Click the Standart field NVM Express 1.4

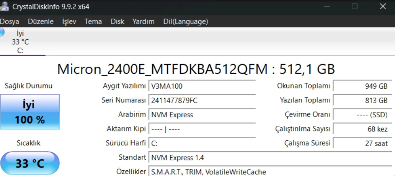270,158
